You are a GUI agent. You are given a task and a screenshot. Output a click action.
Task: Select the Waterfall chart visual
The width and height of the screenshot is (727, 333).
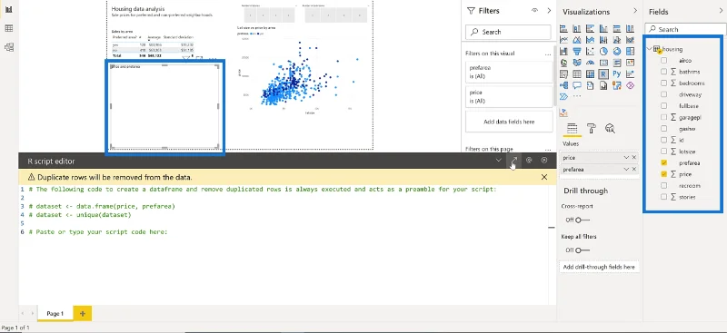[x=563, y=52]
